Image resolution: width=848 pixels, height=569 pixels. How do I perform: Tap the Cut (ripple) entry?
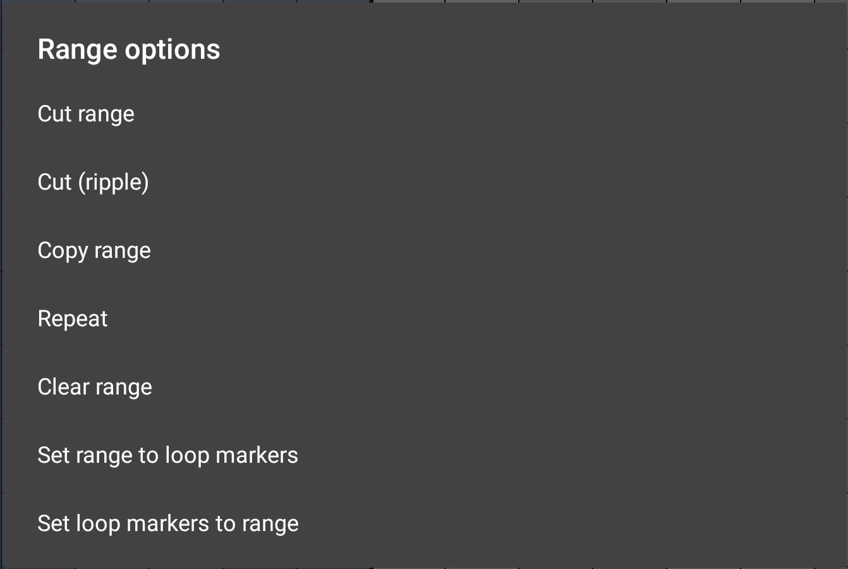[x=93, y=182]
